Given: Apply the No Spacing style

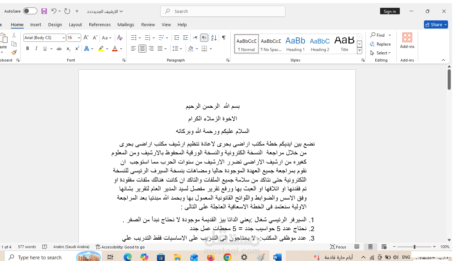Looking at the screenshot, I should click(x=271, y=44).
